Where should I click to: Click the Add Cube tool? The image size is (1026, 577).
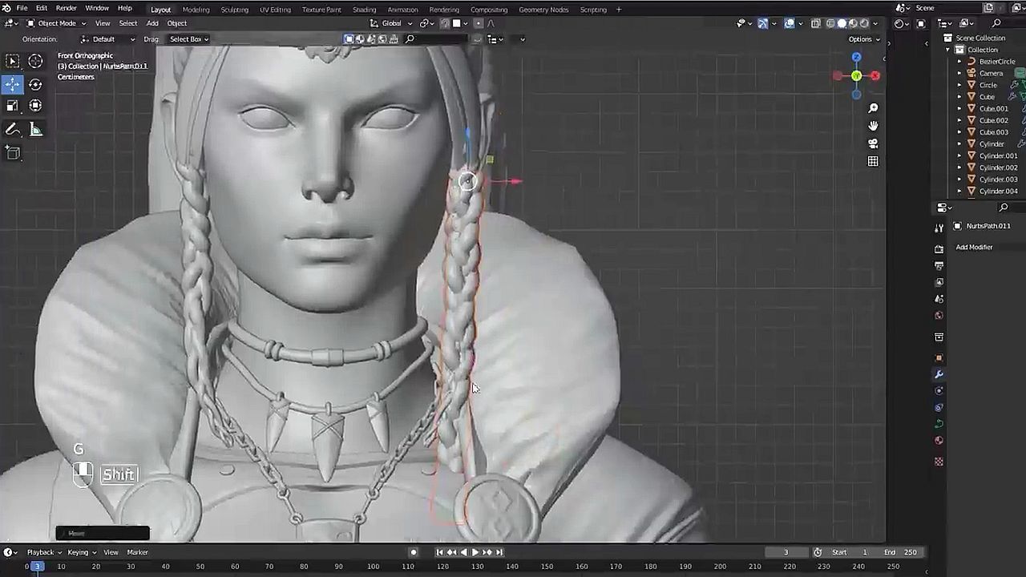pos(13,152)
